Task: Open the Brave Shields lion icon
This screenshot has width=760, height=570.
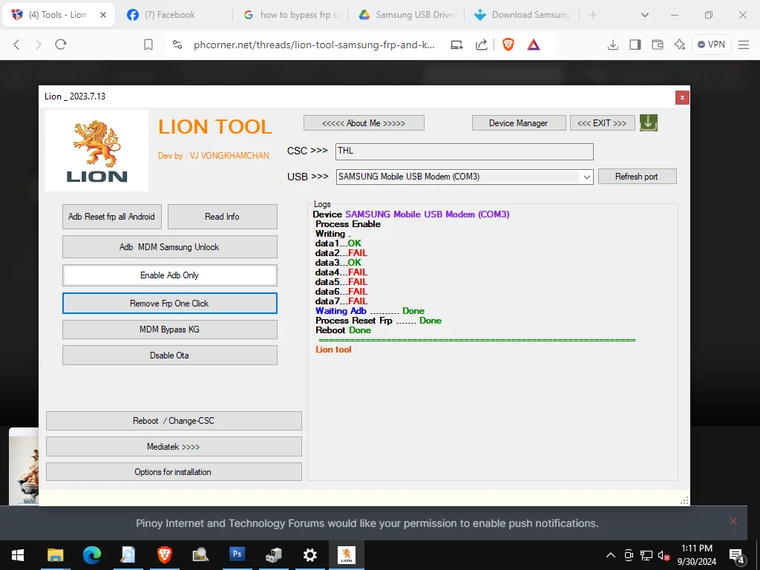Action: (508, 45)
